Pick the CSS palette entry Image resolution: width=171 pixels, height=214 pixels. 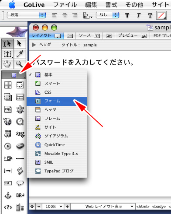pyautogui.click(x=57, y=92)
